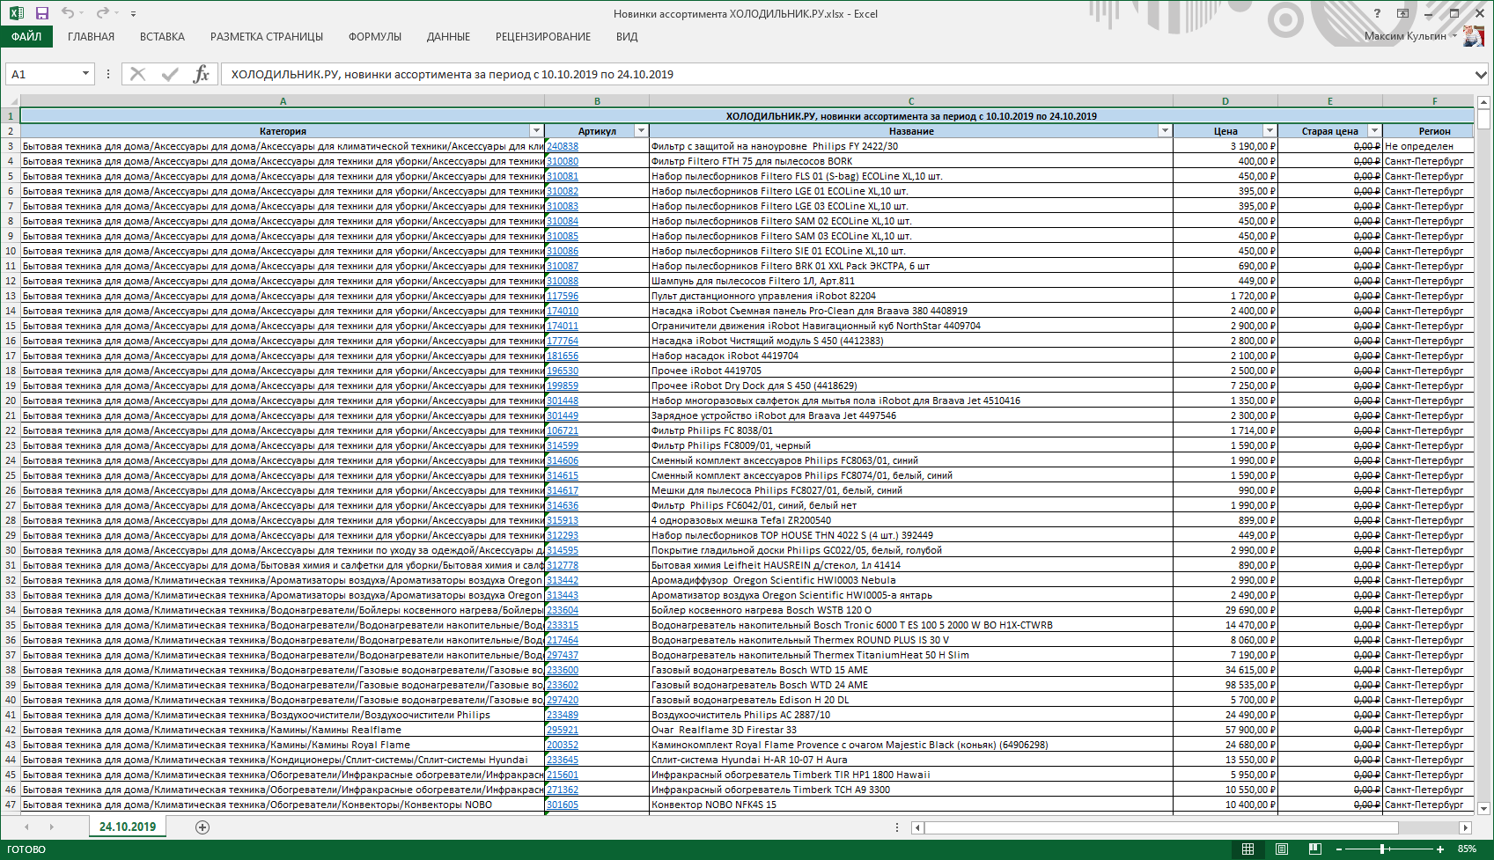Click the Insert Function fx icon
Image resolution: width=1494 pixels, height=860 pixels.
pos(201,74)
